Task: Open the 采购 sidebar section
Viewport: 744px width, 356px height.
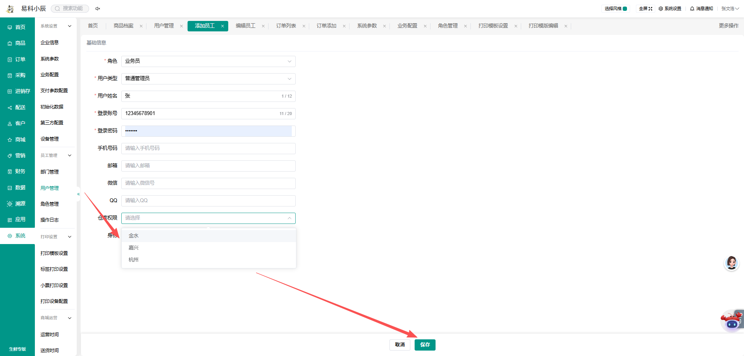Action: click(17, 75)
